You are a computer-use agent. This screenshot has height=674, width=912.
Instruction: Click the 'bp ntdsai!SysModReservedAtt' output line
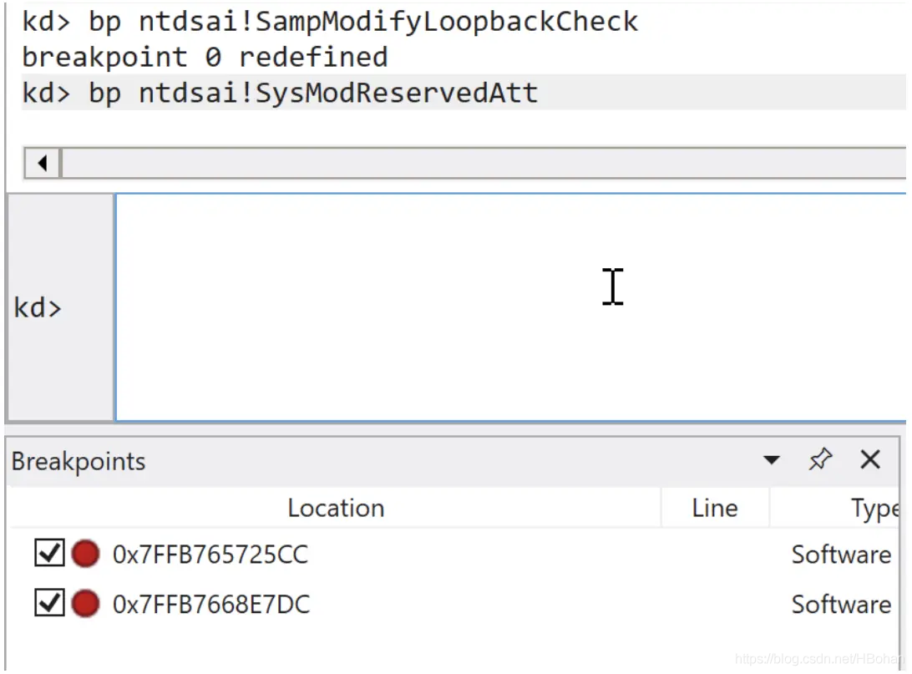tap(280, 93)
